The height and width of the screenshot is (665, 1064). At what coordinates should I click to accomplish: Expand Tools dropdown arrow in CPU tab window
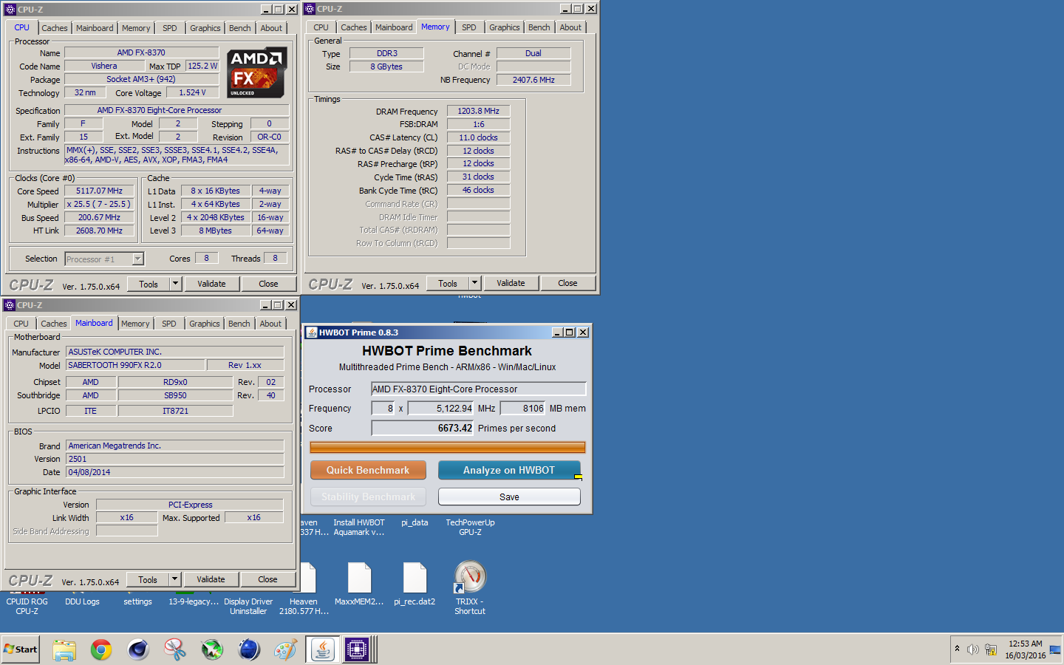click(x=175, y=284)
